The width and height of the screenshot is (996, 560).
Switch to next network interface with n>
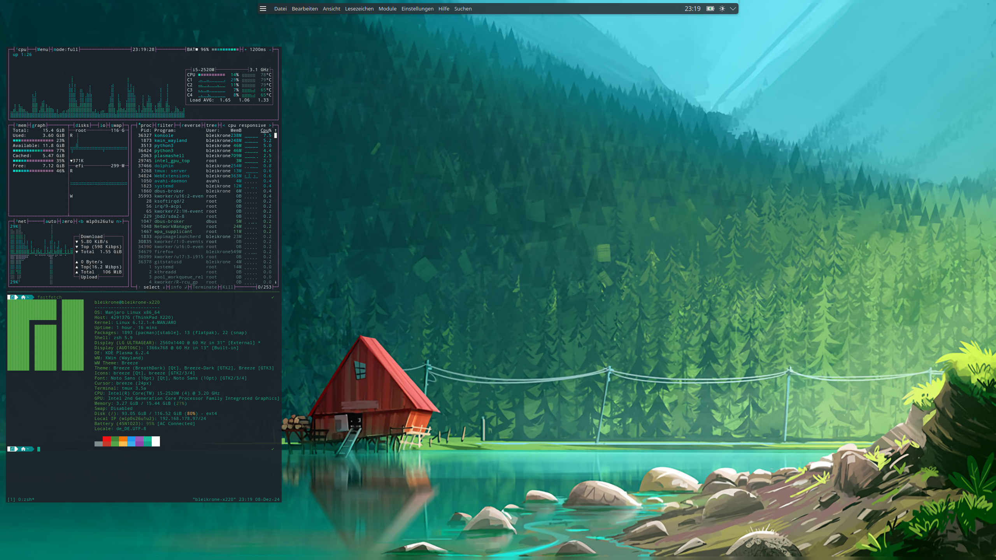[x=119, y=221]
